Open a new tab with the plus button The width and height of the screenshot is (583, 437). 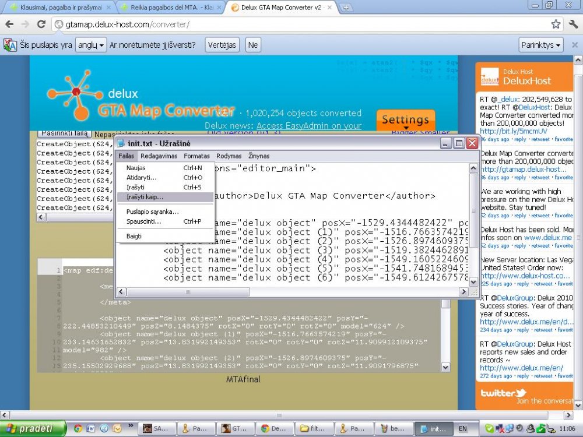click(x=346, y=8)
